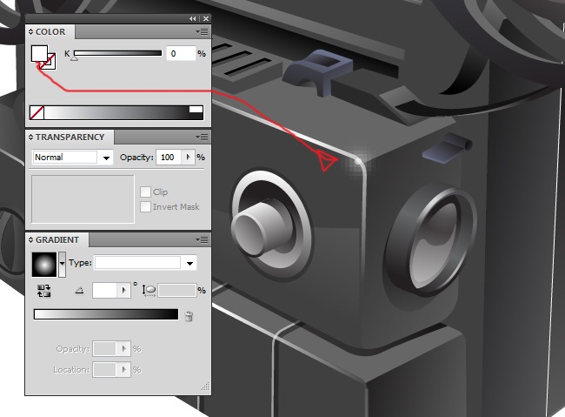Click the Reverse Gradient icon
The image size is (565, 417).
(44, 291)
